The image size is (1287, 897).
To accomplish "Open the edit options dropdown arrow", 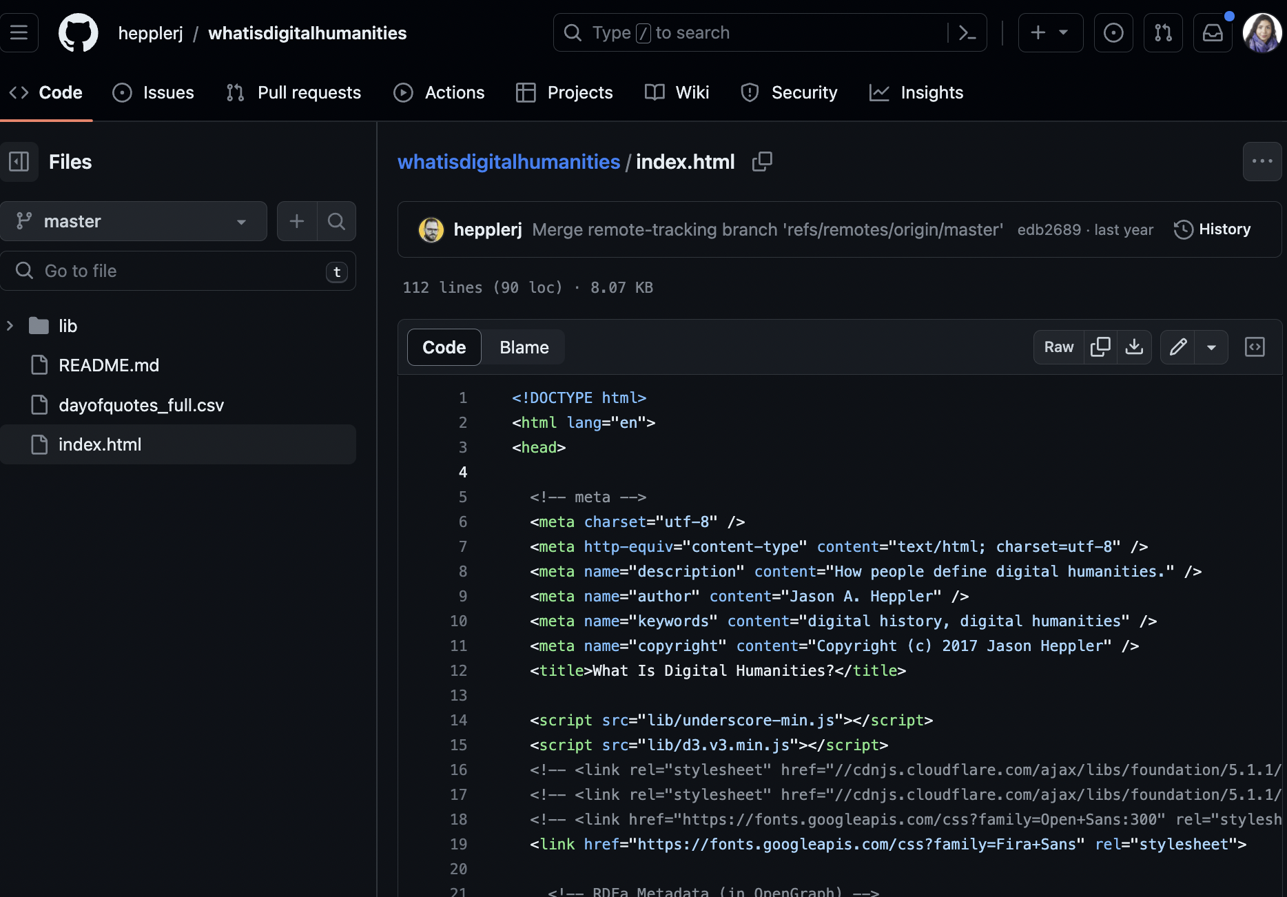I will (x=1211, y=347).
